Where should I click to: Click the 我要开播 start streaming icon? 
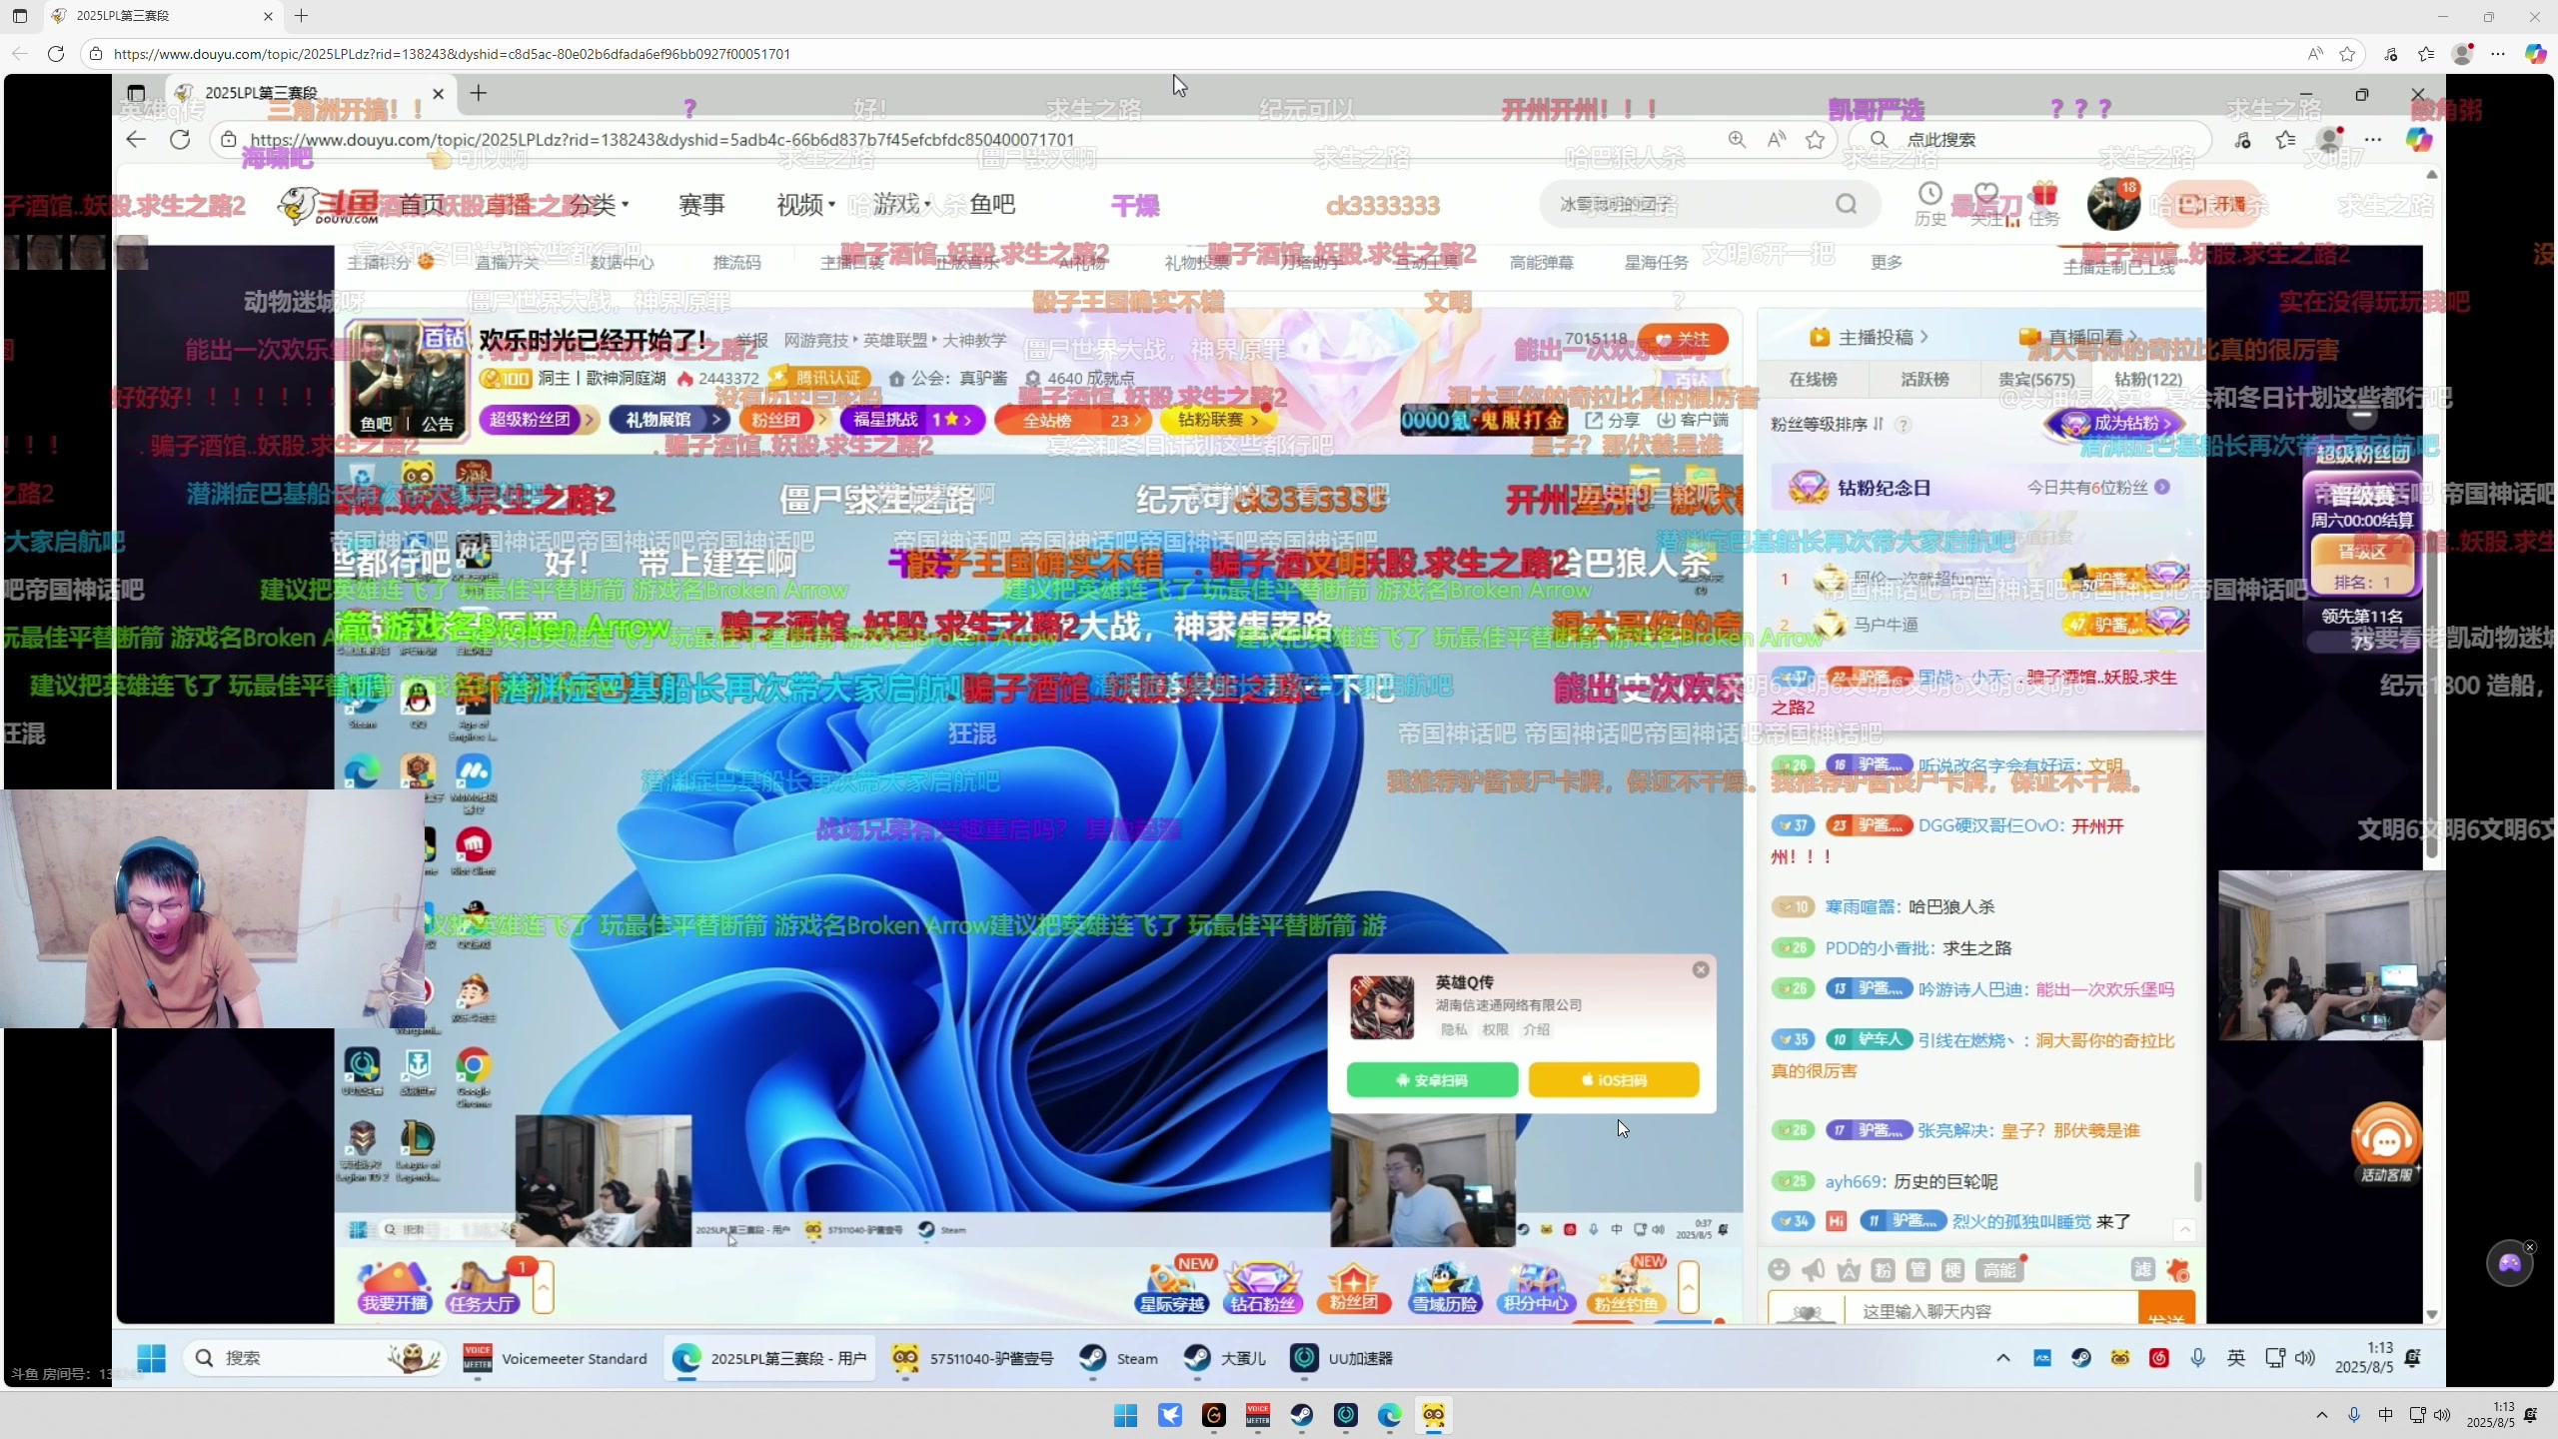[x=395, y=1287]
